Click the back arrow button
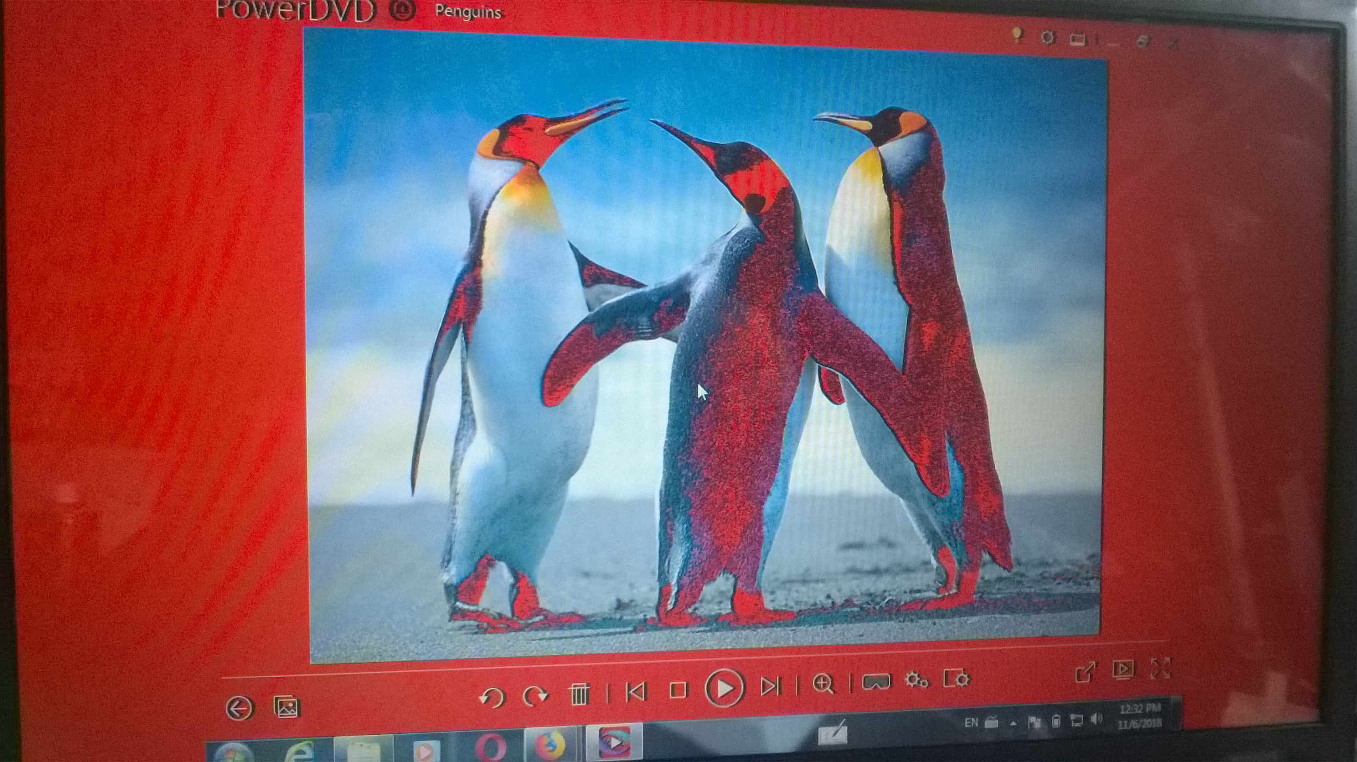The height and width of the screenshot is (762, 1357). pos(240,708)
